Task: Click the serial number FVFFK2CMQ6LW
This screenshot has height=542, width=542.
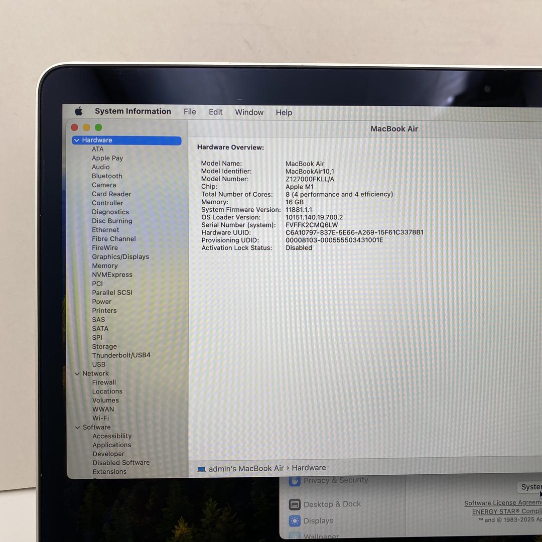Action: click(312, 225)
